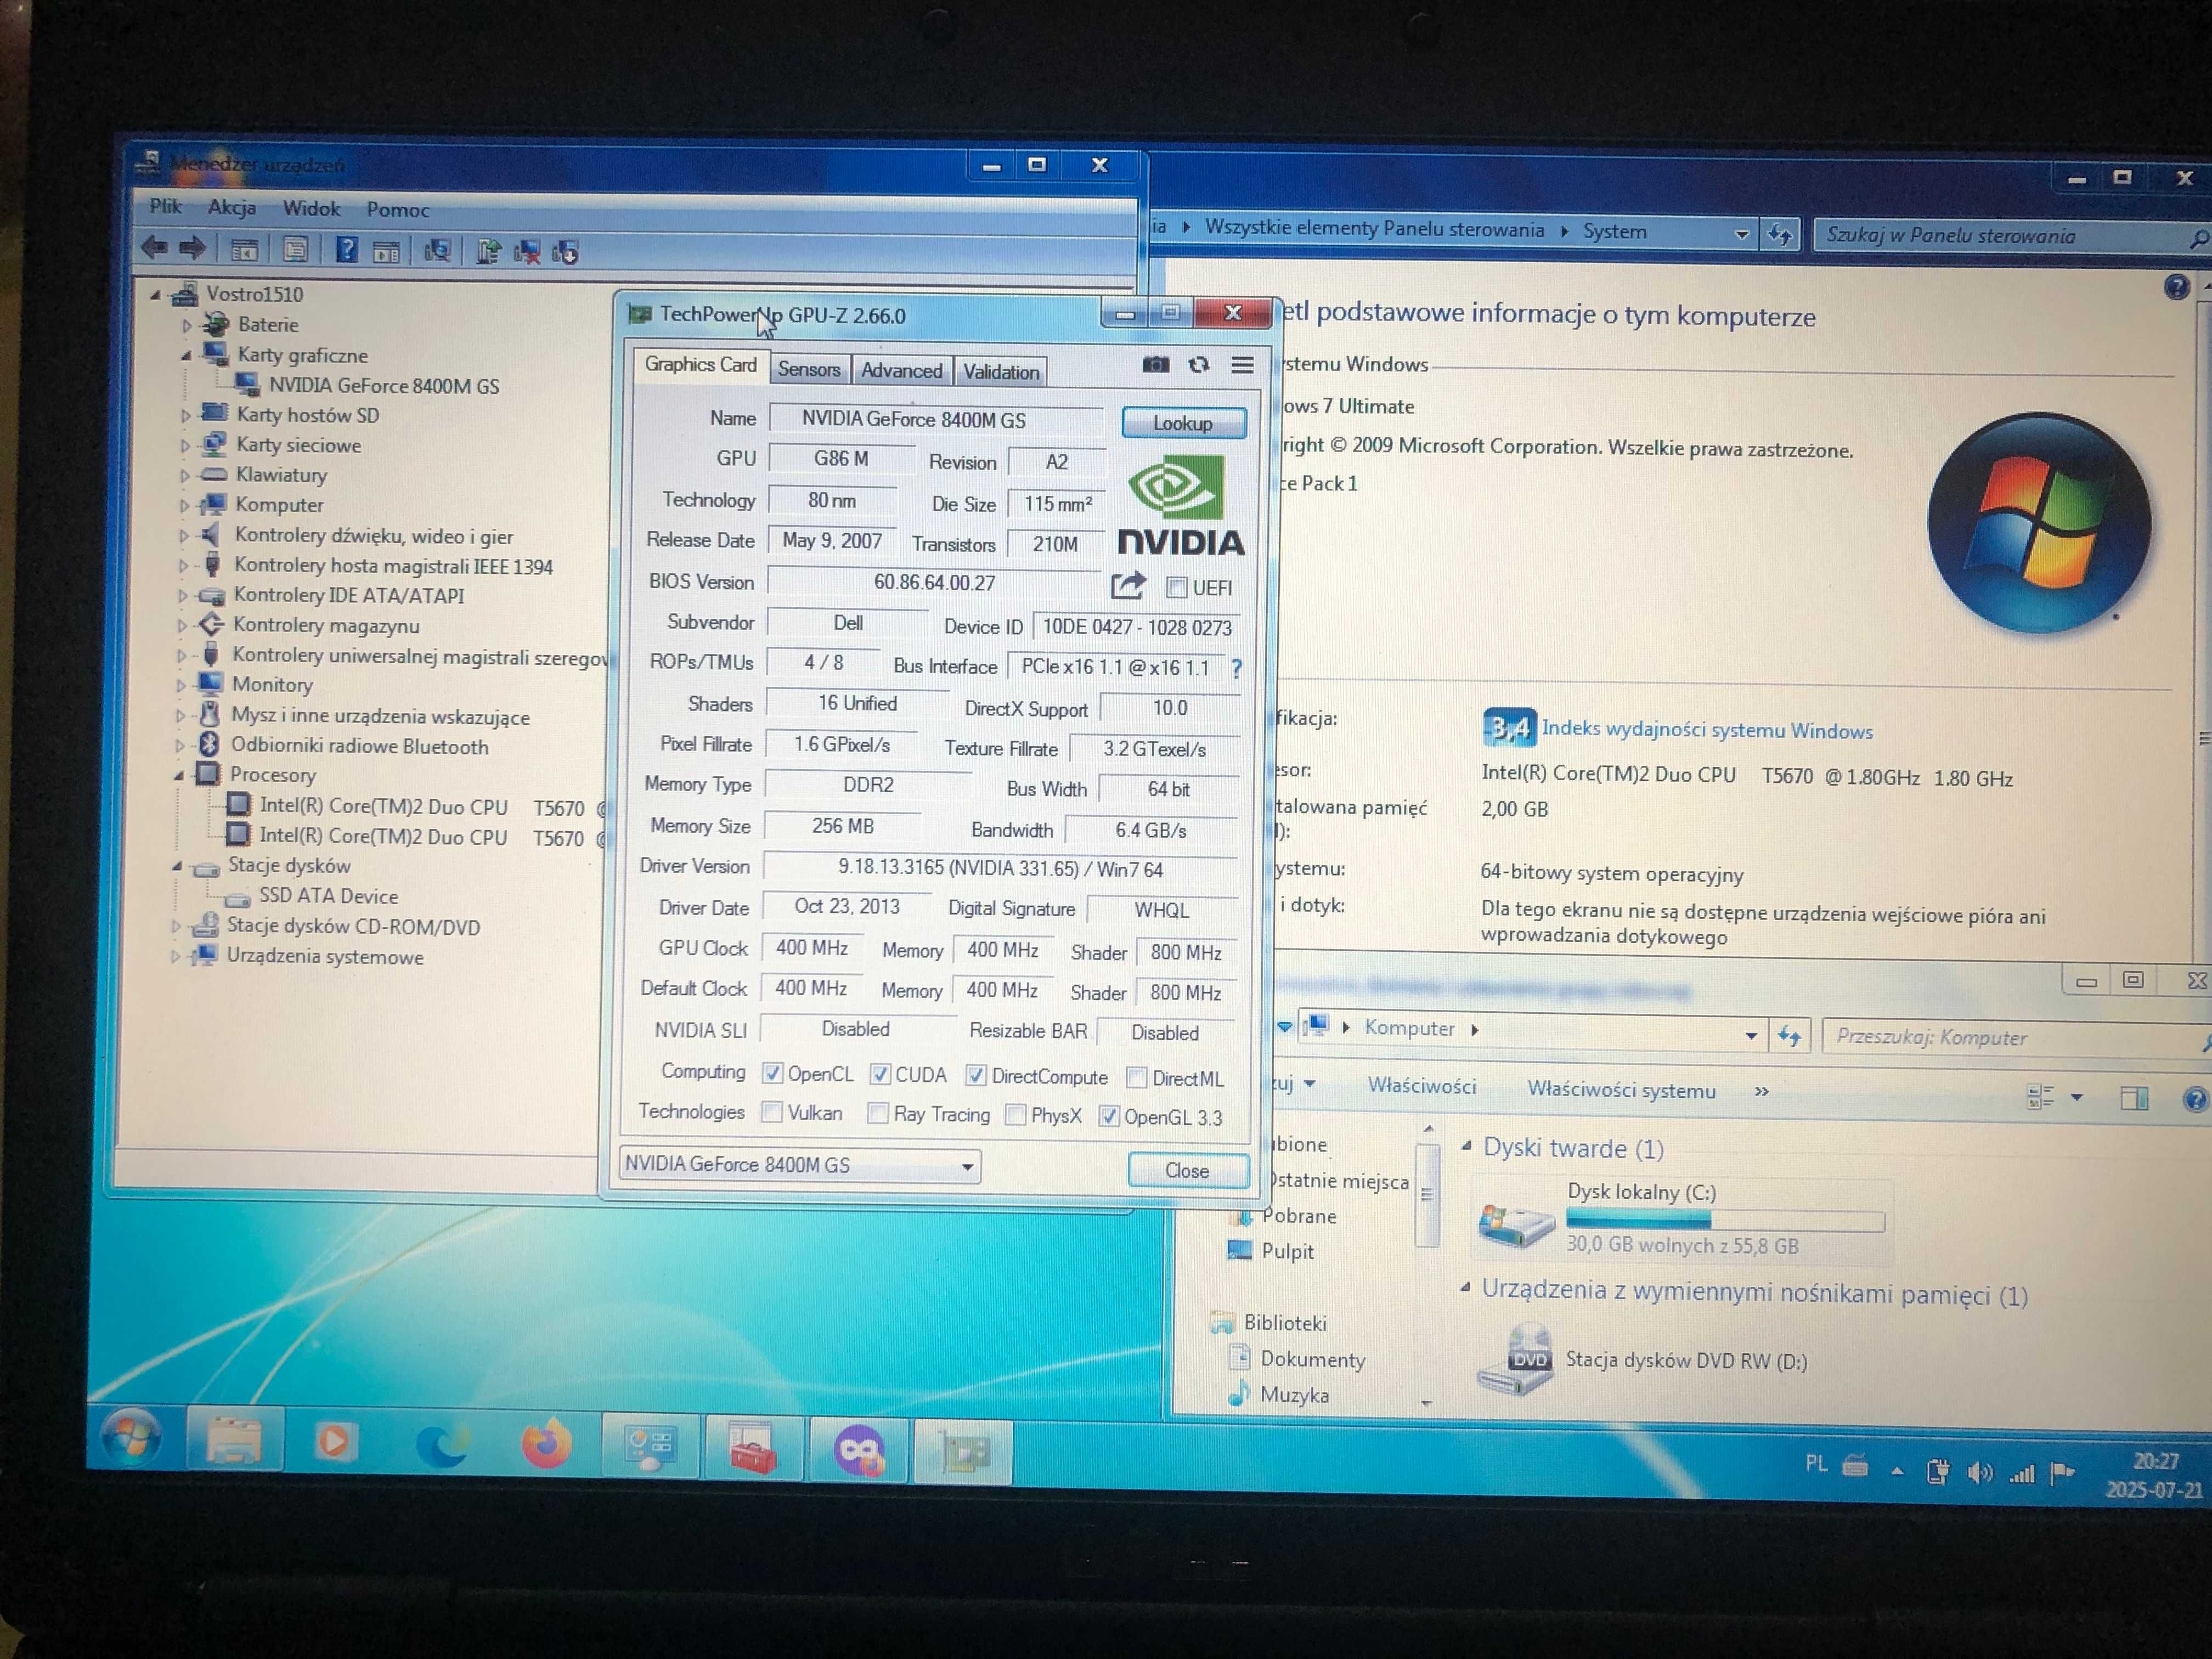This screenshot has height=1659, width=2212.
Task: Click help icon in System control panel
Action: (x=2176, y=288)
